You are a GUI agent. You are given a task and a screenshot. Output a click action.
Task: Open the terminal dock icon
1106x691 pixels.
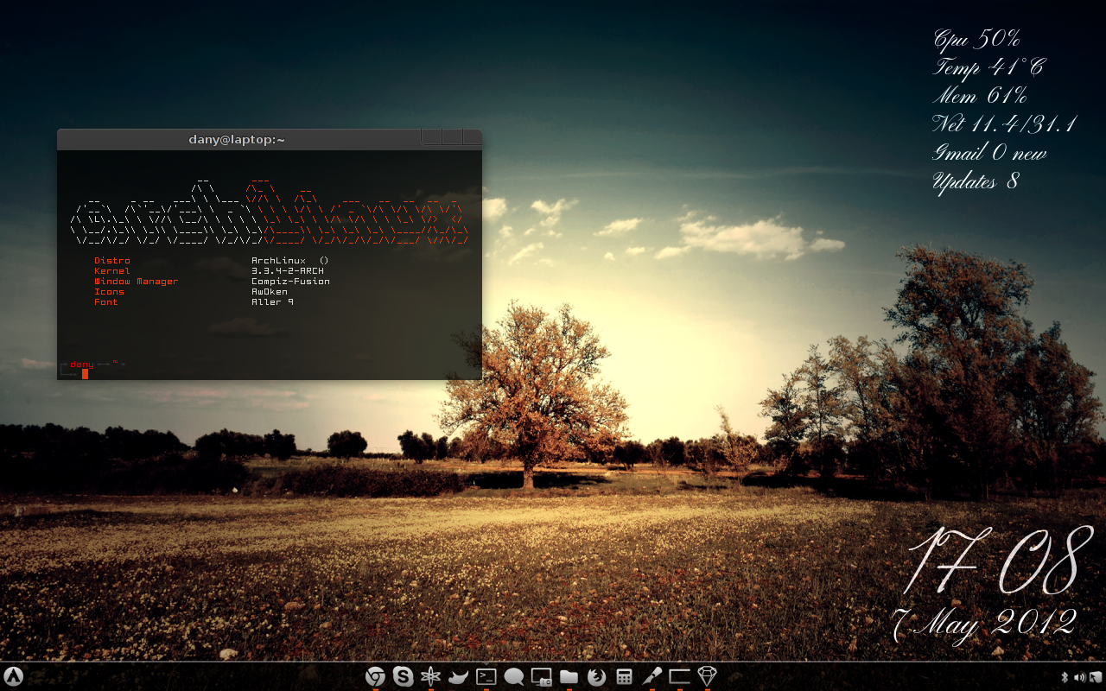coord(486,676)
